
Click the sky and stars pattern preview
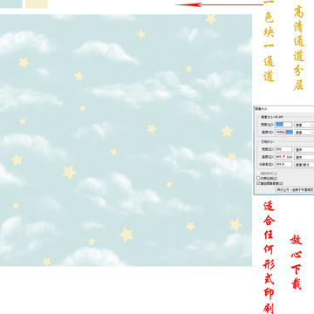(126, 140)
